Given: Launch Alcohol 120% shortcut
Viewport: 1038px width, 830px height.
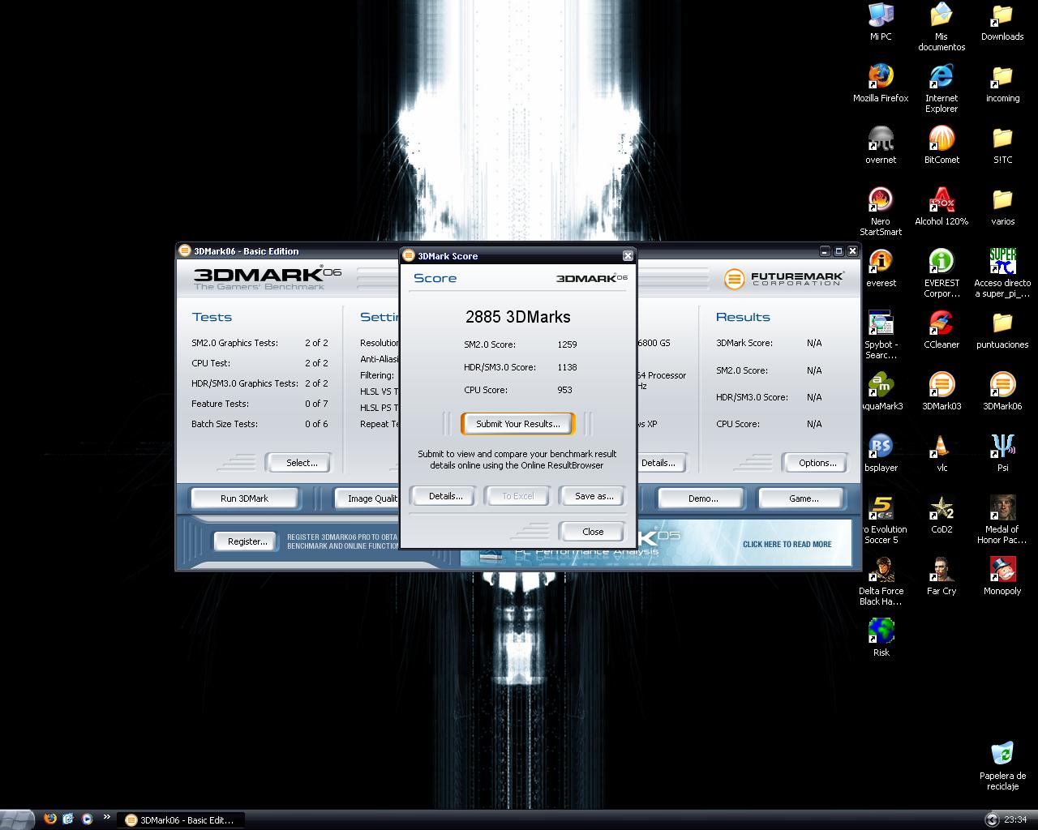Looking at the screenshot, I should 941,206.
